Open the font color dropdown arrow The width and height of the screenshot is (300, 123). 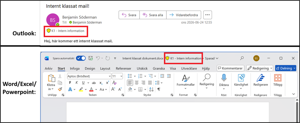point(96,89)
